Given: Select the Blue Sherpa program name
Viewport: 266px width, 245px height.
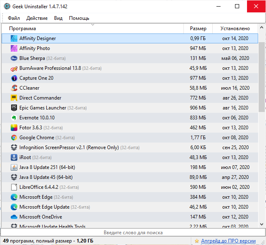Looking at the screenshot, I should [x=32, y=58].
